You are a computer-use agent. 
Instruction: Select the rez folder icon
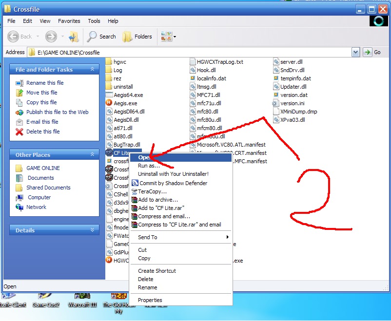(109, 78)
